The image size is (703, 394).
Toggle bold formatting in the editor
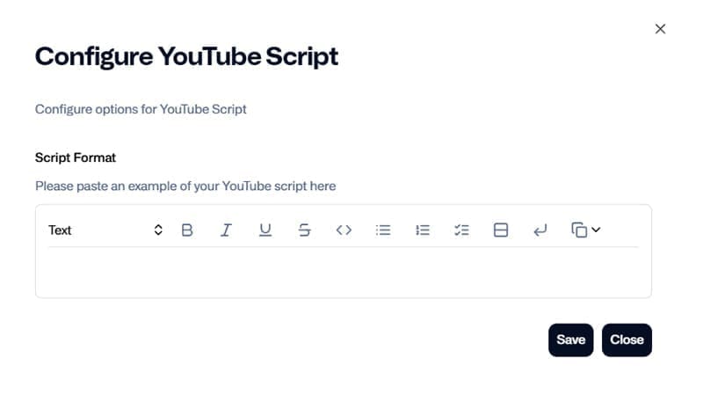pyautogui.click(x=187, y=230)
